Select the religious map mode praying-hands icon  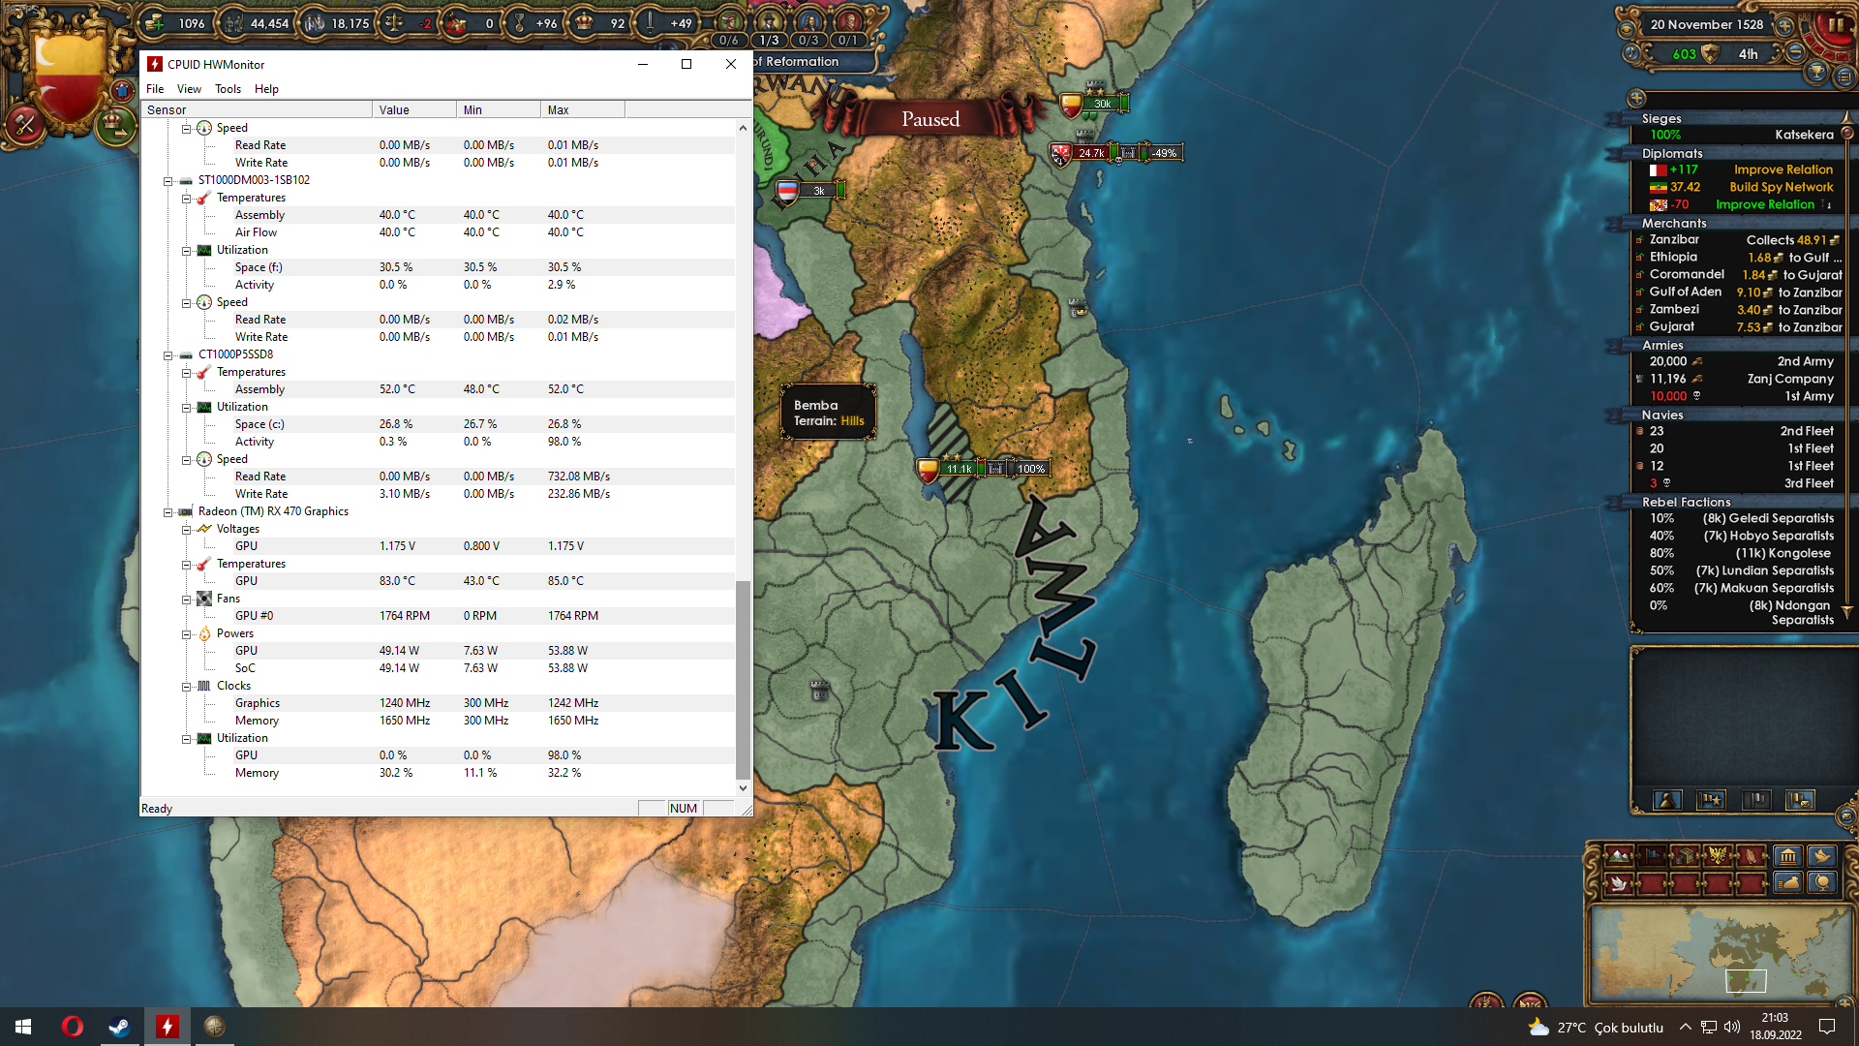(x=1752, y=856)
